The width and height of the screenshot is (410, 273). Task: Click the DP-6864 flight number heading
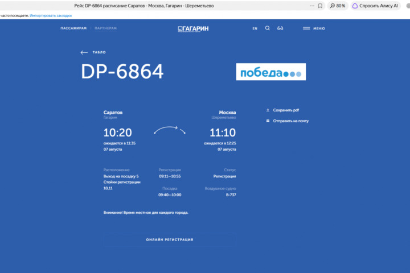(x=122, y=71)
